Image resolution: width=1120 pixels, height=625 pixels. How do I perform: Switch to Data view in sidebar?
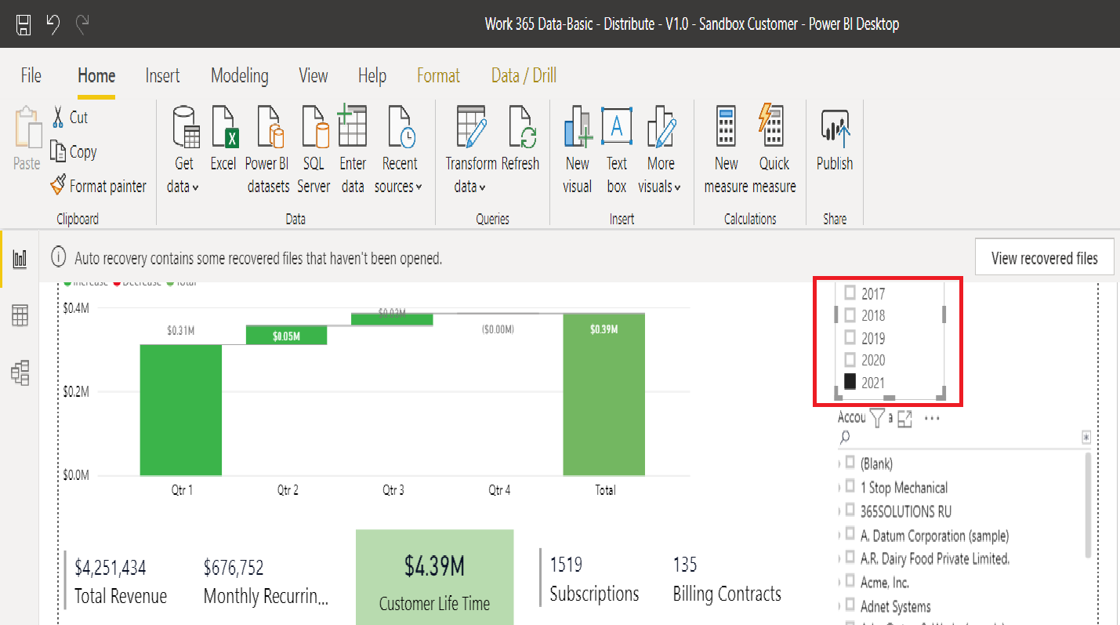[x=20, y=316]
